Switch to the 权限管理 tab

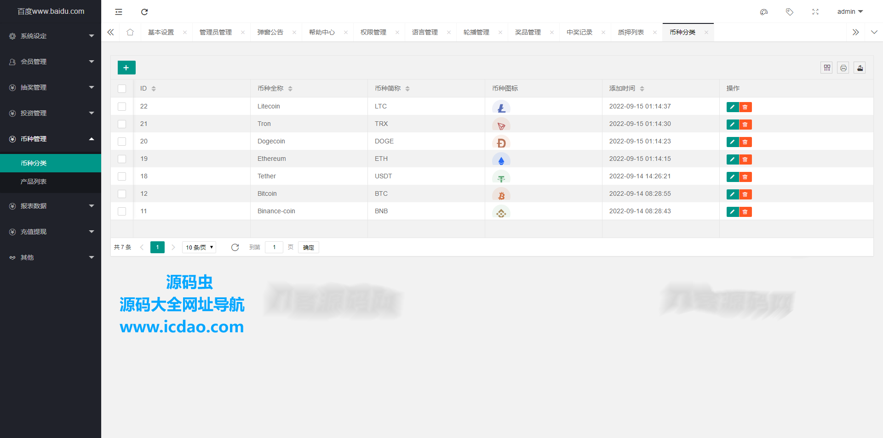click(373, 32)
